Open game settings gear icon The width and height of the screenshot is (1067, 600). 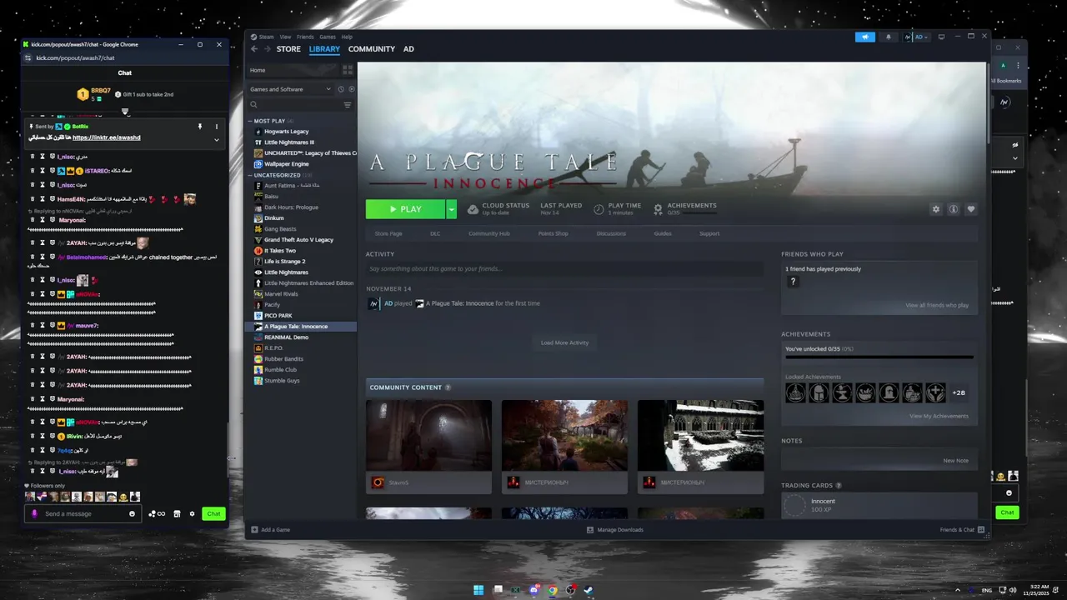[x=936, y=209]
